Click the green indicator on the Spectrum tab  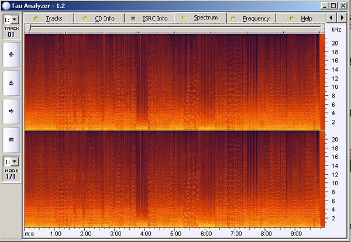coord(184,17)
